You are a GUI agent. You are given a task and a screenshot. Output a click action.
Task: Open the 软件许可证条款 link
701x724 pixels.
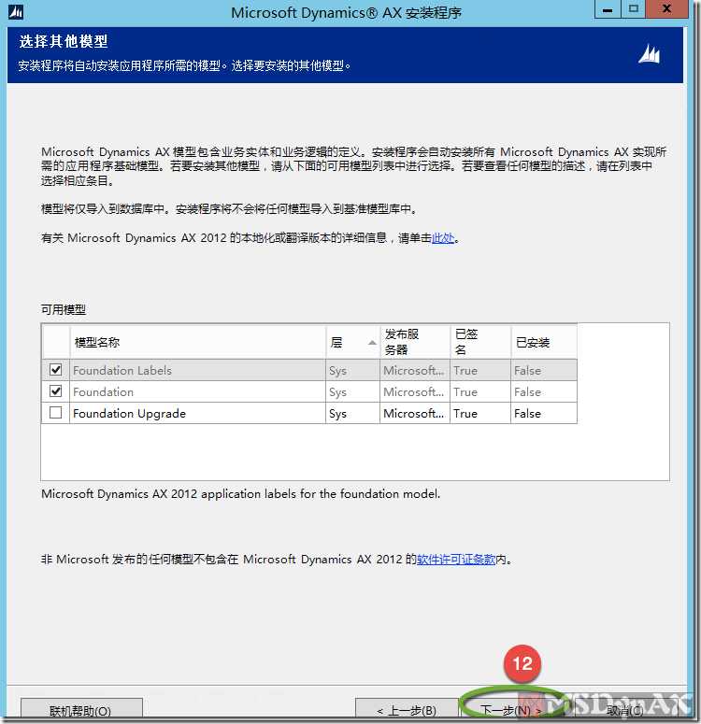[456, 560]
